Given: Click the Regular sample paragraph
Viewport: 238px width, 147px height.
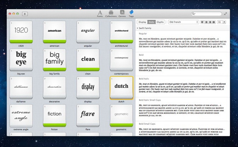Looking at the screenshot, I should (x=182, y=43).
